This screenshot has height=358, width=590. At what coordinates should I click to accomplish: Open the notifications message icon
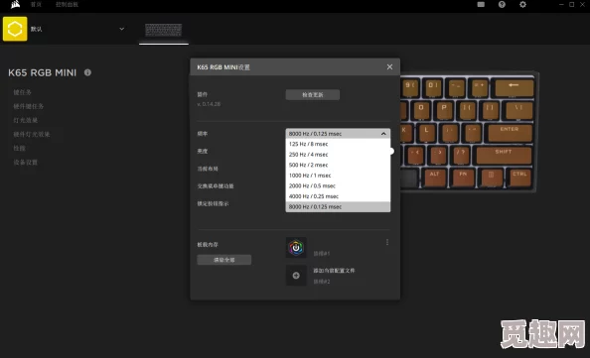click(481, 5)
